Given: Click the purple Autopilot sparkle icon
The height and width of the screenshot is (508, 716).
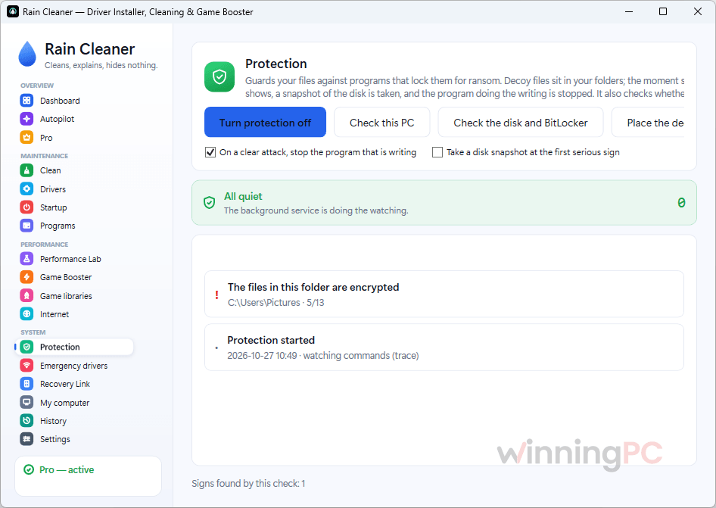Looking at the screenshot, I should pos(26,119).
